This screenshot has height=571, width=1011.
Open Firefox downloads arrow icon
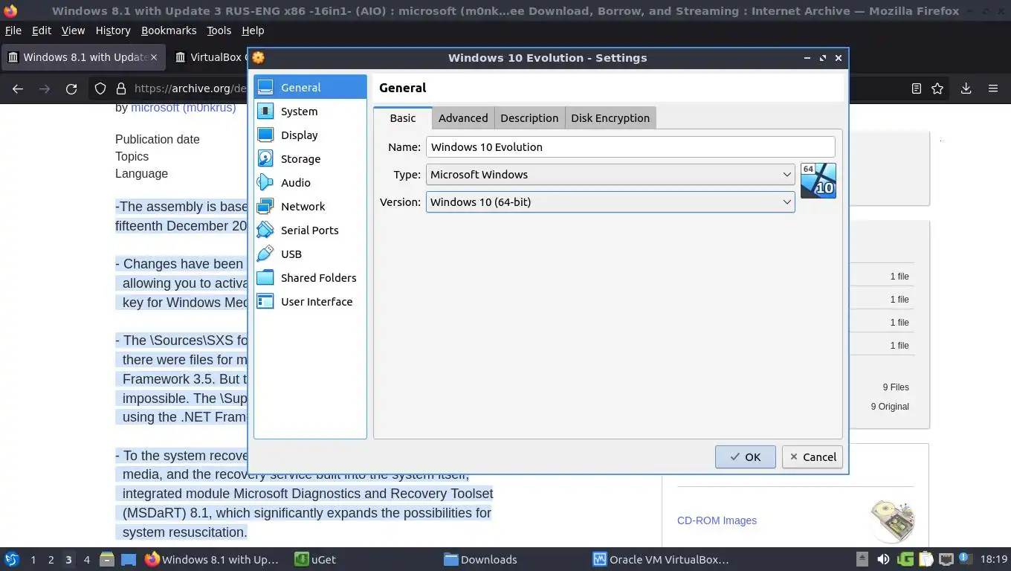click(966, 88)
